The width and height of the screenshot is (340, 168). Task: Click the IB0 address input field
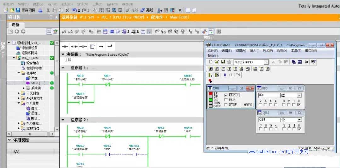click(269, 95)
